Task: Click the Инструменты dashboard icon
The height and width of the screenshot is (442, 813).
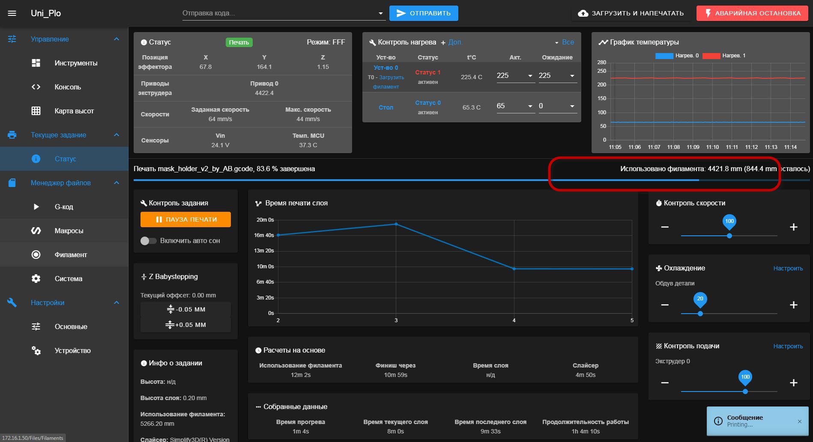Action: 36,63
